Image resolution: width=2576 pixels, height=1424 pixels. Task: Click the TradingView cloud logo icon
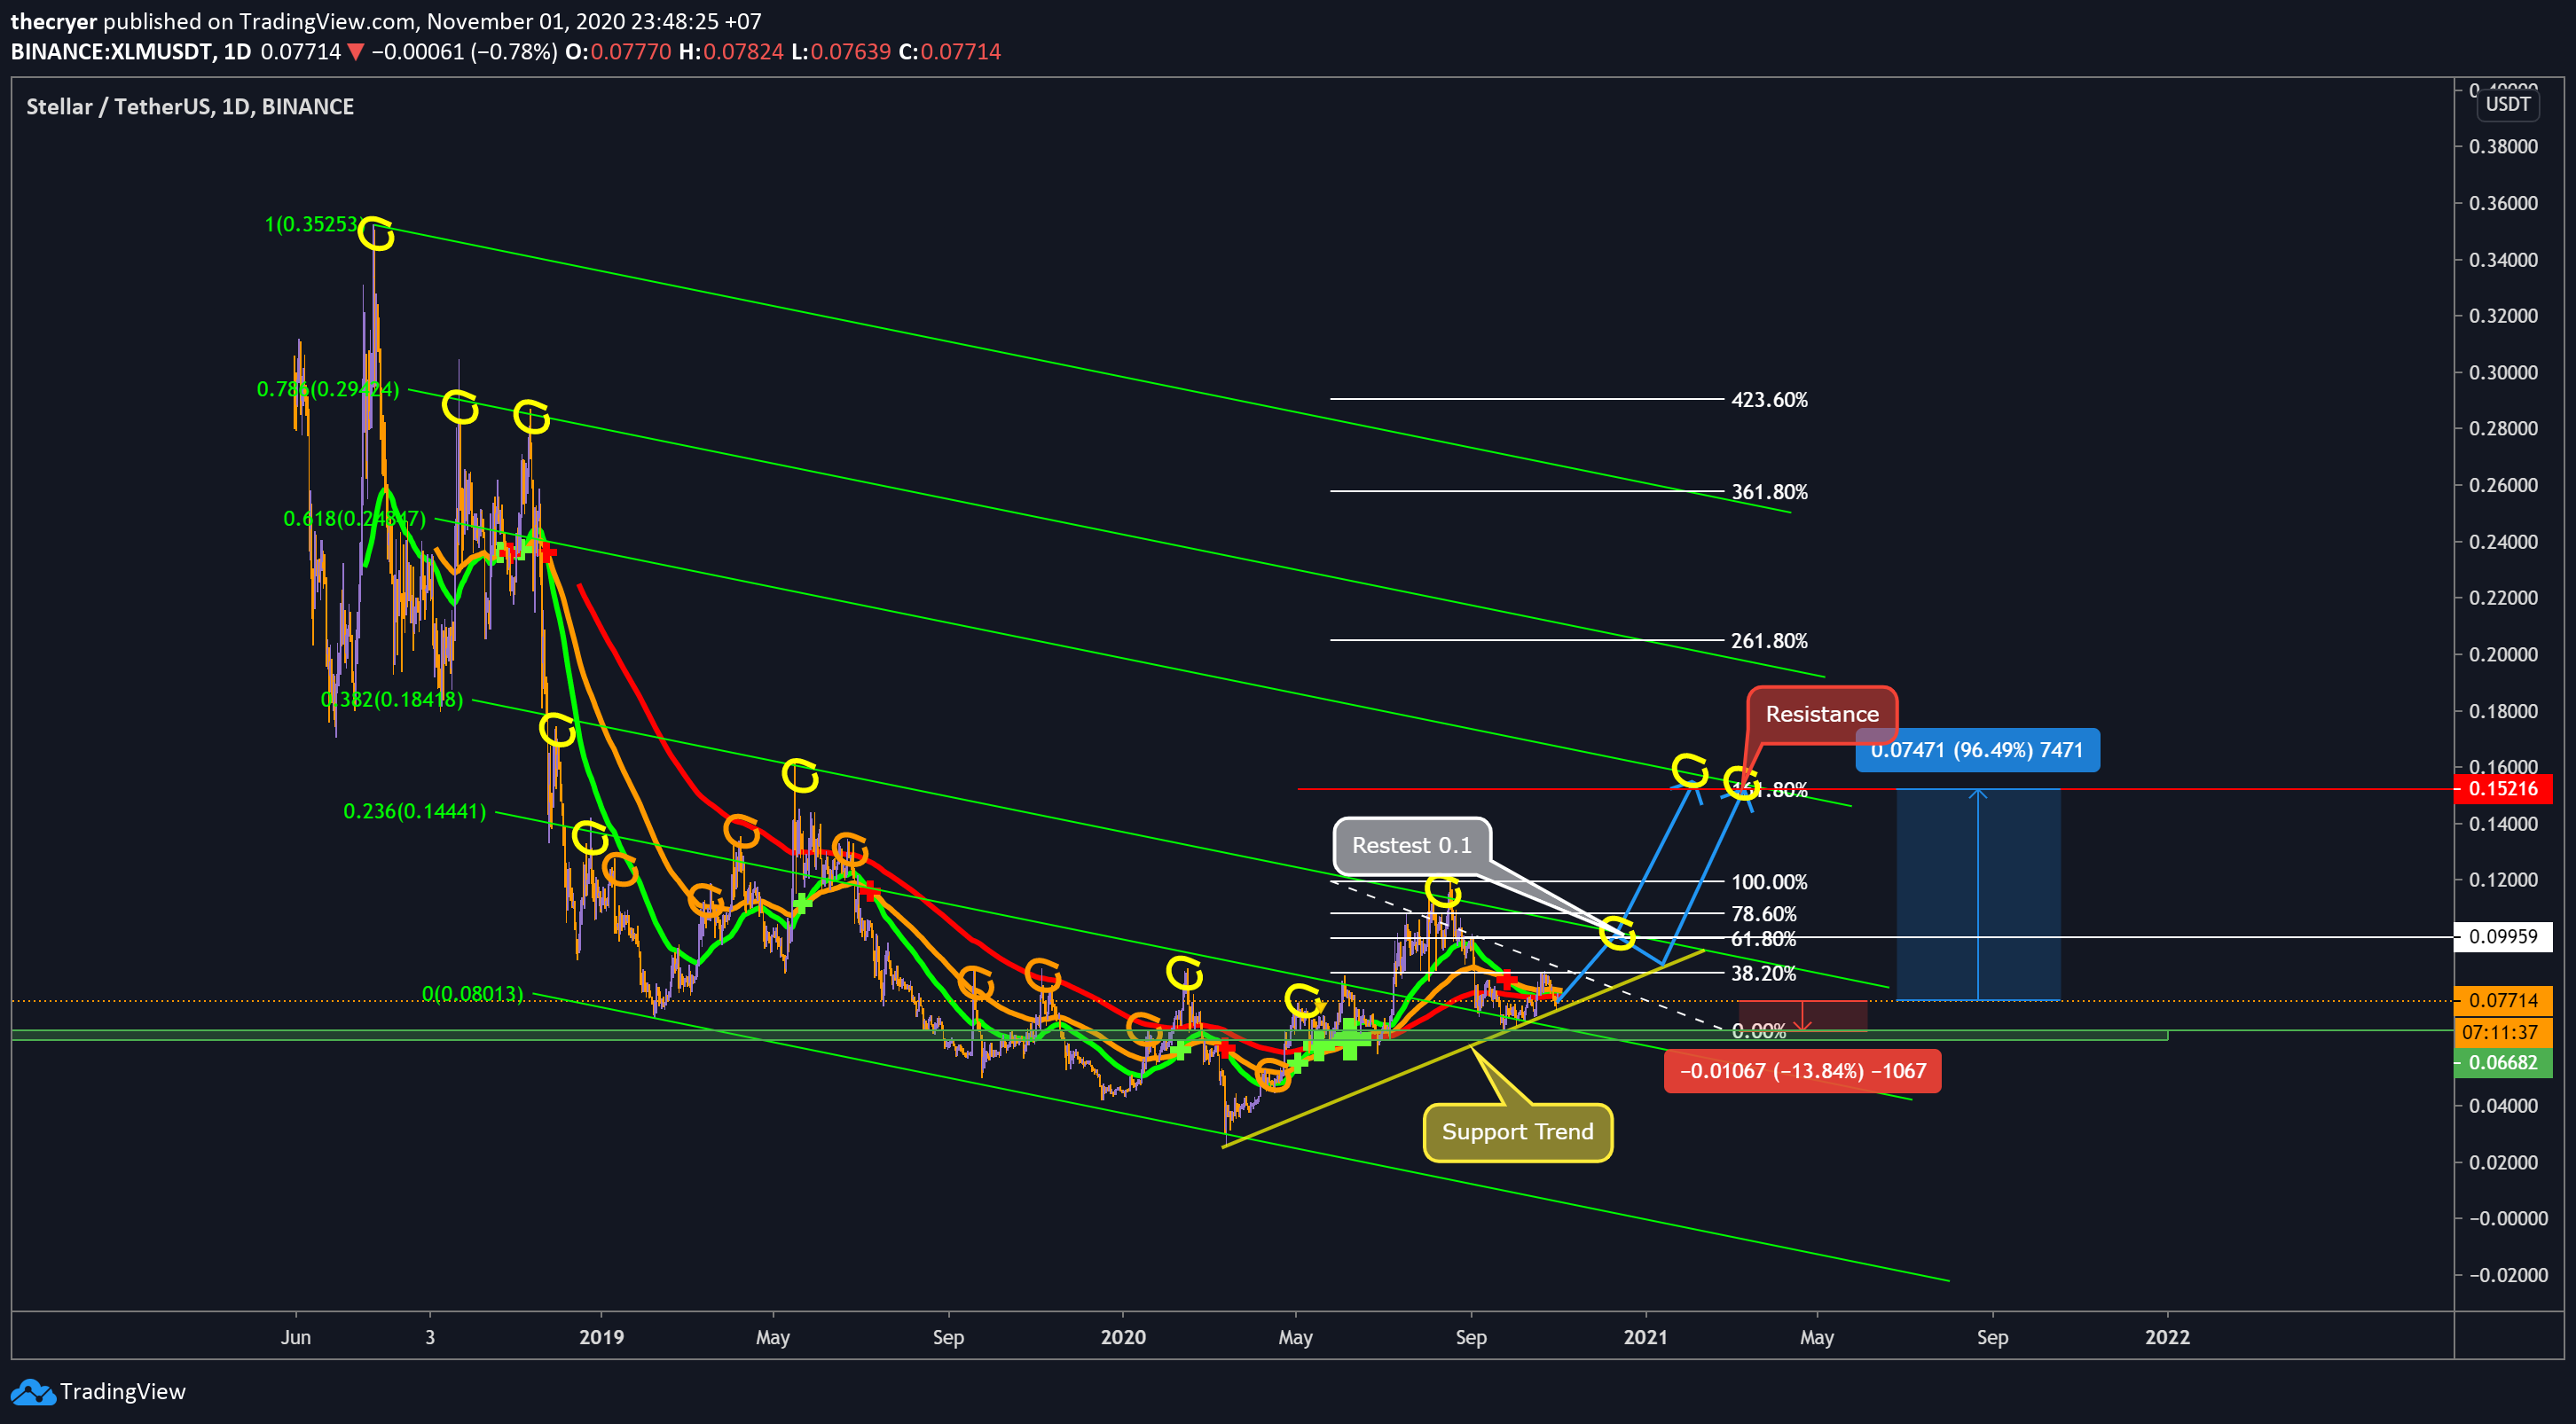[x=32, y=1391]
